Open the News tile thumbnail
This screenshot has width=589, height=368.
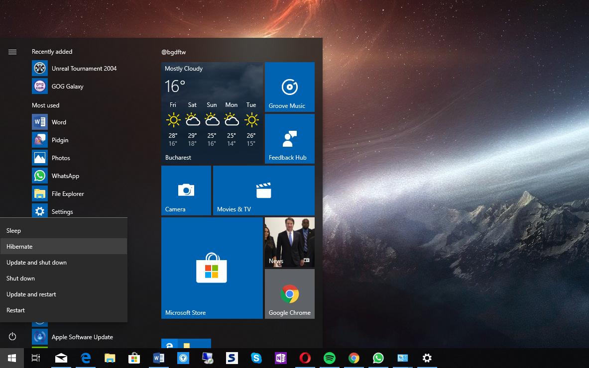pyautogui.click(x=289, y=242)
